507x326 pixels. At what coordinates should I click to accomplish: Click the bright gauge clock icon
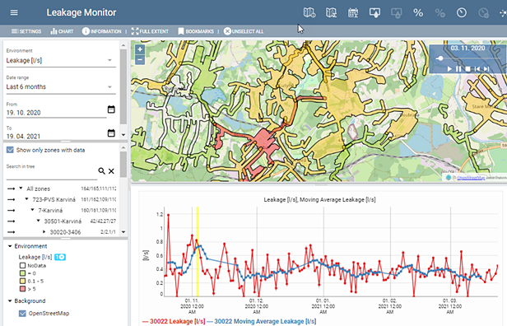point(462,12)
